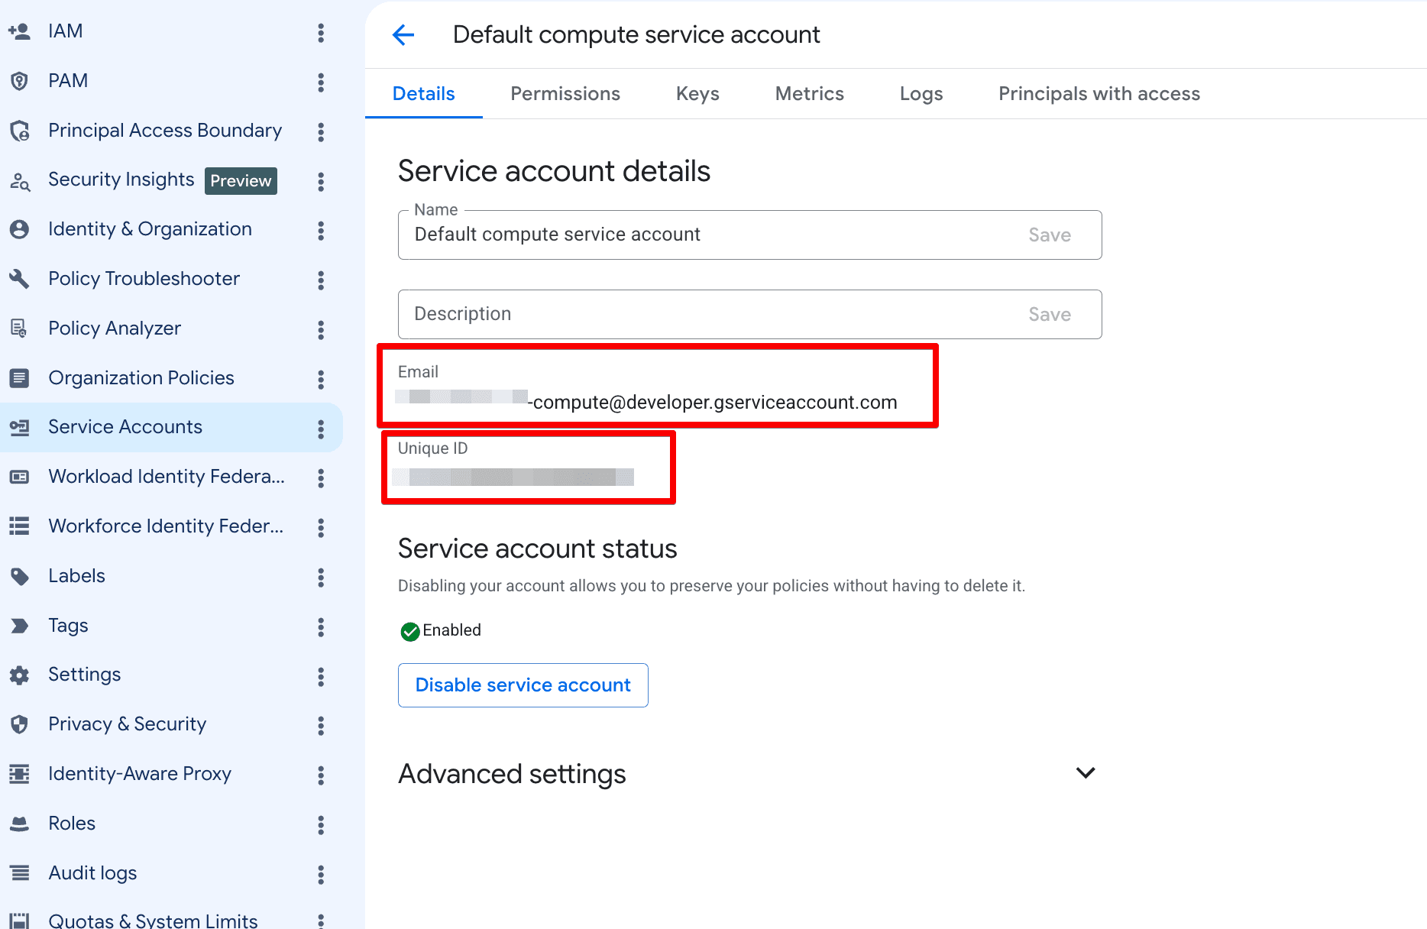The width and height of the screenshot is (1427, 929).
Task: Open Audit logs three-dot menu
Action: pyautogui.click(x=321, y=875)
